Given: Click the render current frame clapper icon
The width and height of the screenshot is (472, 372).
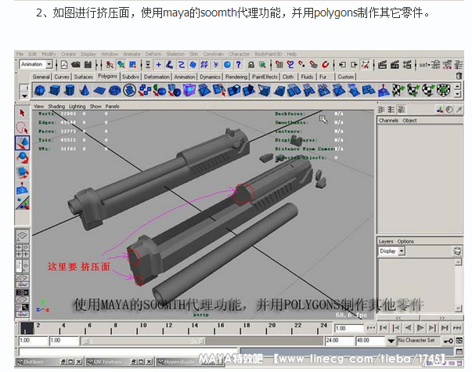Looking at the screenshot, I should coord(382,64).
